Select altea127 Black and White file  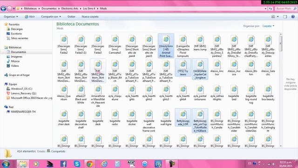point(81,94)
